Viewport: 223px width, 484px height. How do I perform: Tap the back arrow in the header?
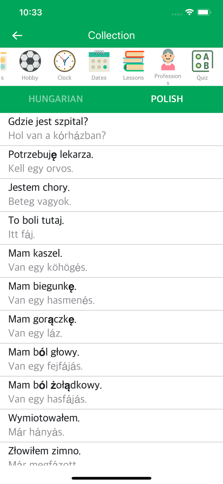[17, 35]
